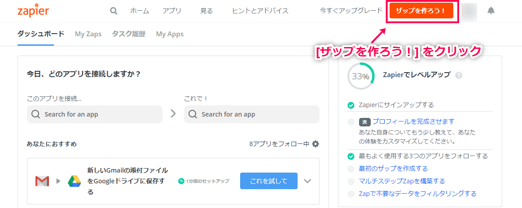Click the ザップを作ろう！ button
Viewport: 522px width, 208px height.
pyautogui.click(x=421, y=11)
